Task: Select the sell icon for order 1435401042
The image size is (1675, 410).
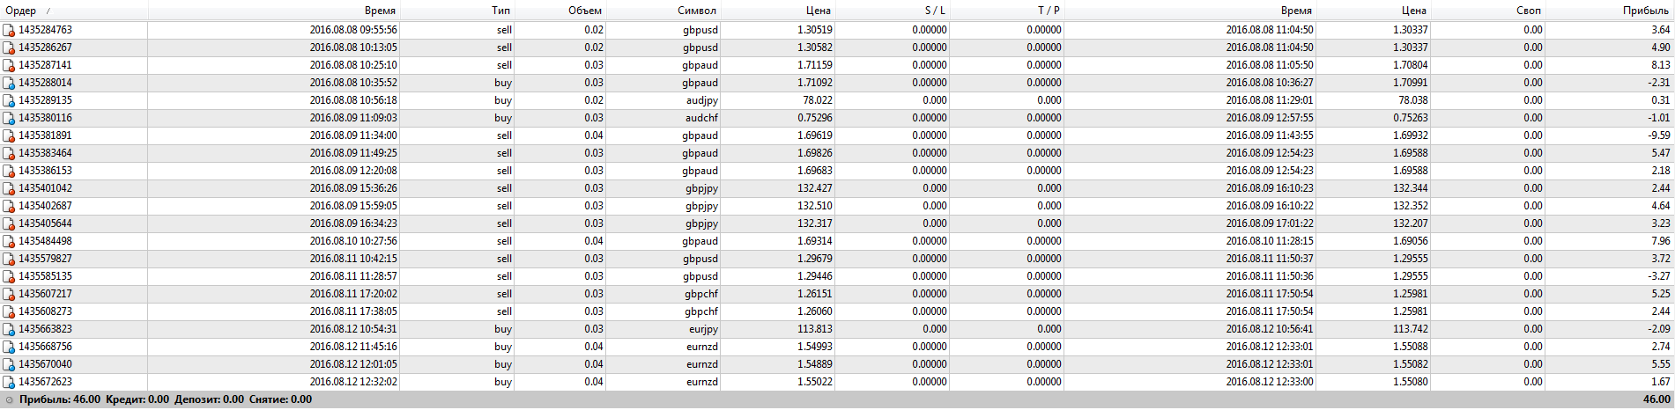Action: click(9, 188)
